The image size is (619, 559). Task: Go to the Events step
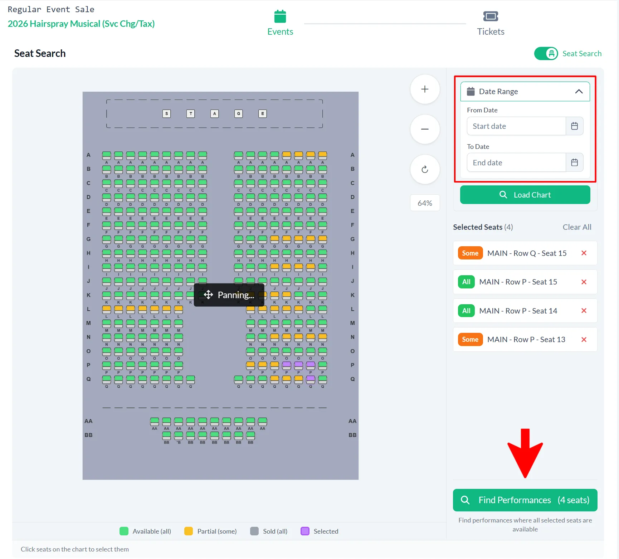[280, 23]
